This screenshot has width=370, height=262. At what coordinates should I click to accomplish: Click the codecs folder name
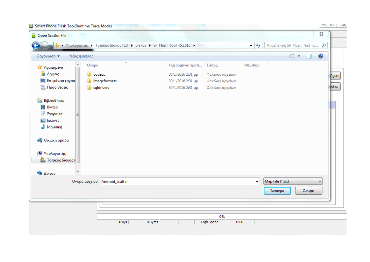click(x=99, y=74)
